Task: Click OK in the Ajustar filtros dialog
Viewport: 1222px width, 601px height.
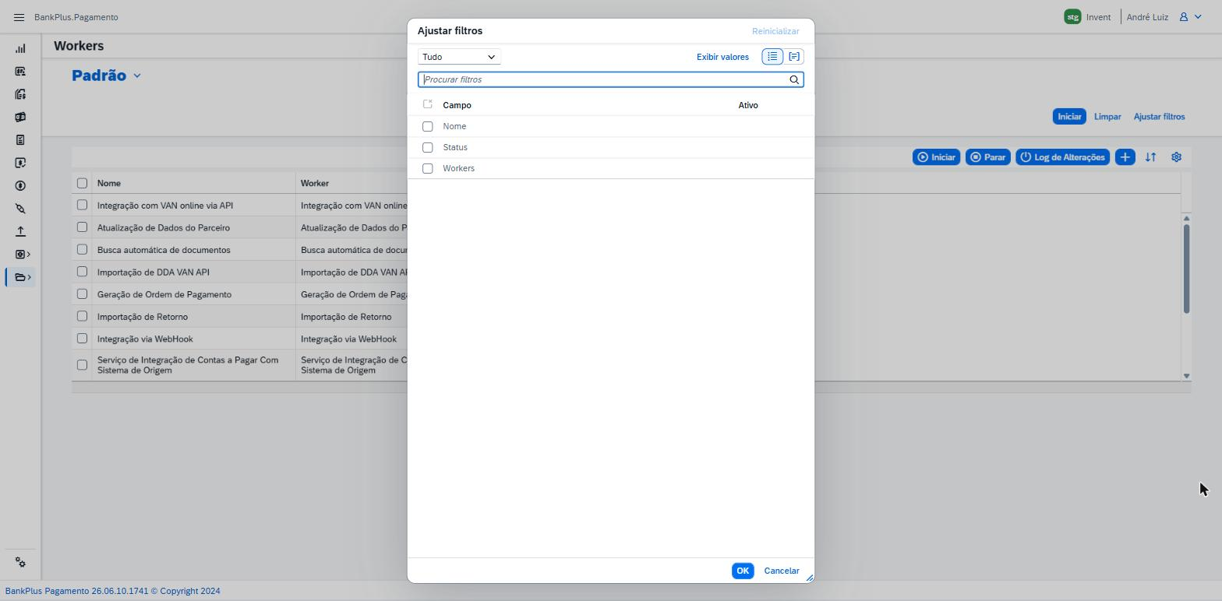Action: [x=743, y=571]
